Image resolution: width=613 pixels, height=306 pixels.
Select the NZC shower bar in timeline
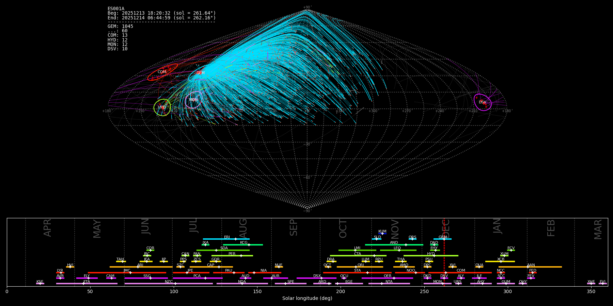click(169, 284)
